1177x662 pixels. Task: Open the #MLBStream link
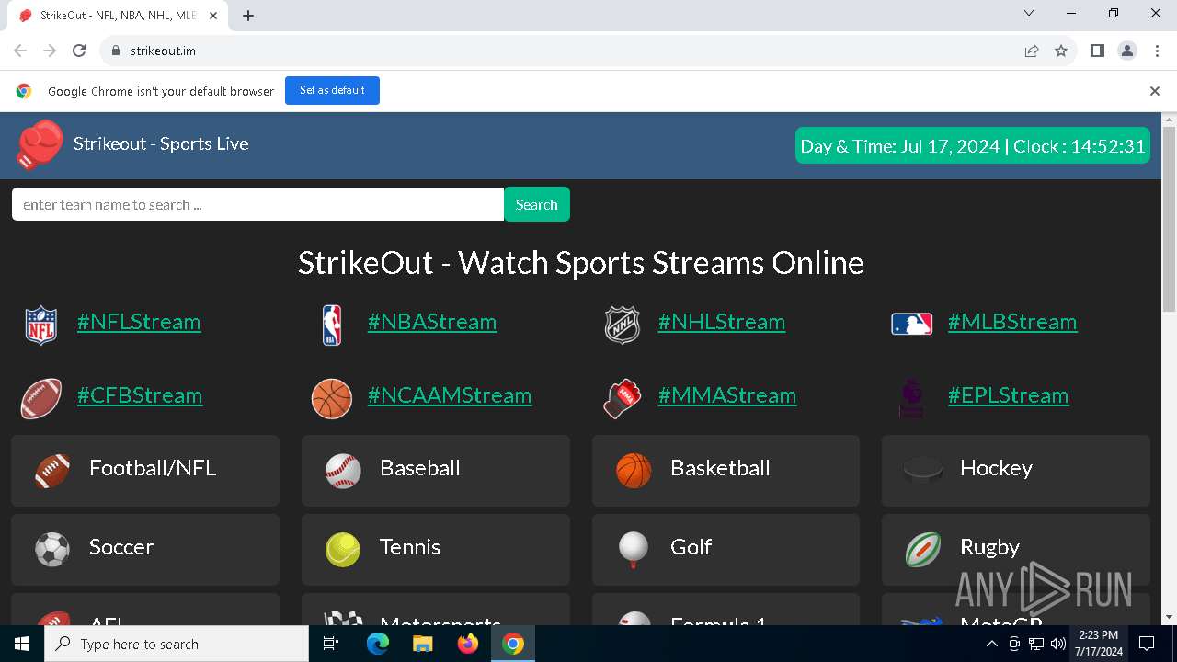1012,322
